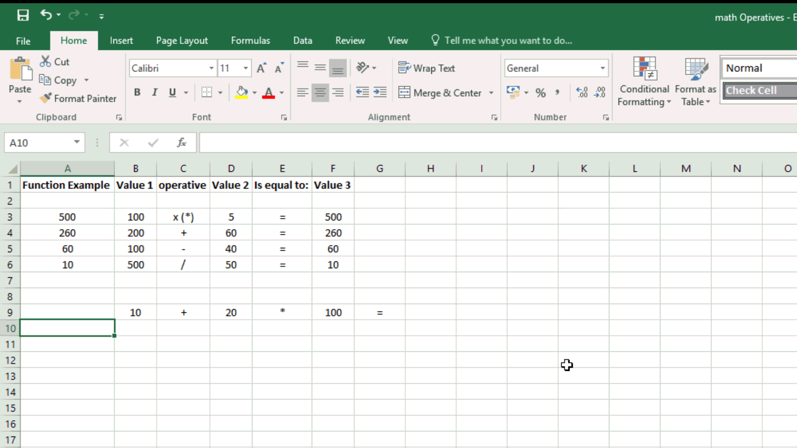Click the yellow Fill Color bucket
Screen dimensions: 797x448
click(242, 92)
